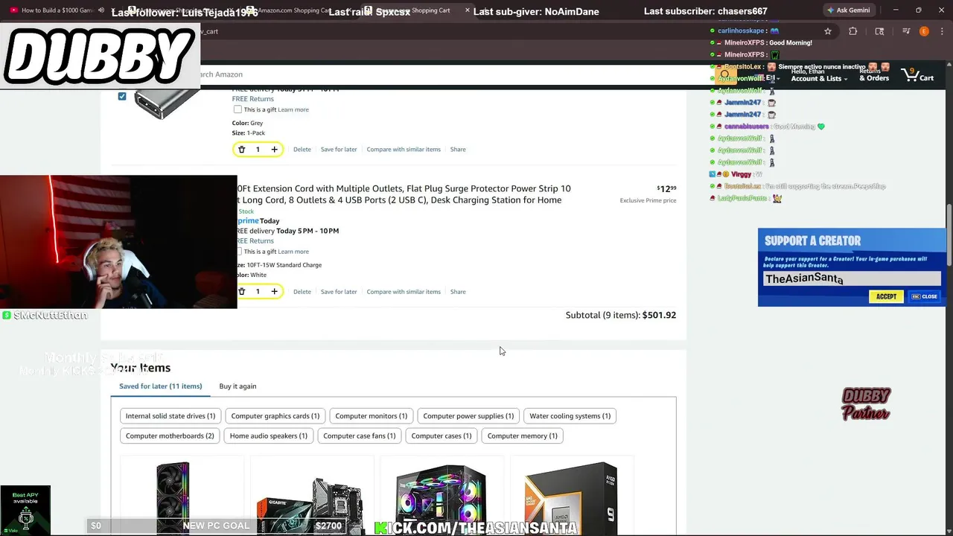Viewport: 953px width, 536px height.
Task: Open Chrome media controls icon
Action: [x=906, y=31]
